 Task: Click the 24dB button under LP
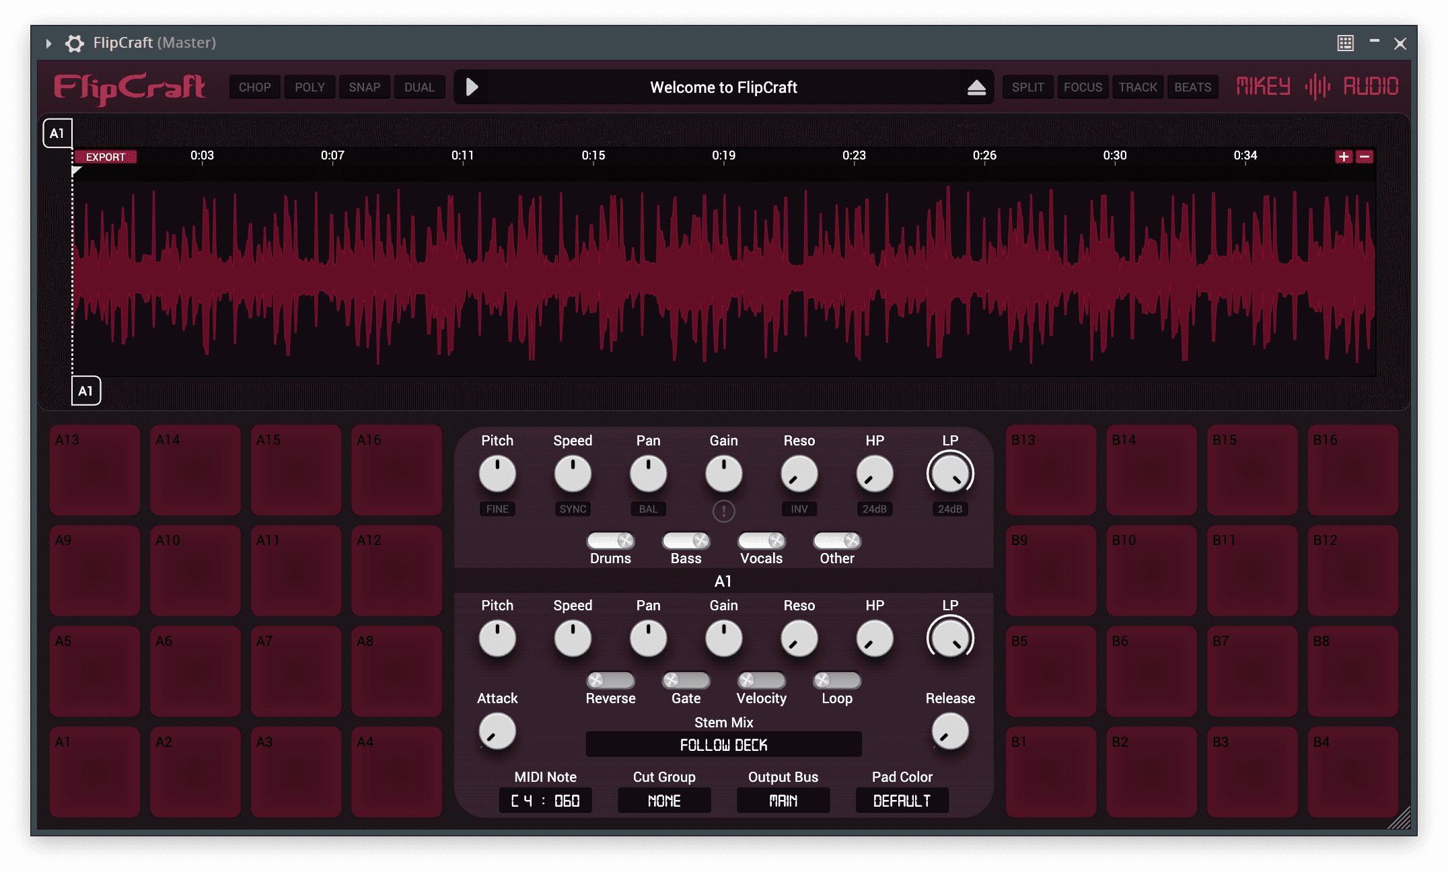point(950,509)
